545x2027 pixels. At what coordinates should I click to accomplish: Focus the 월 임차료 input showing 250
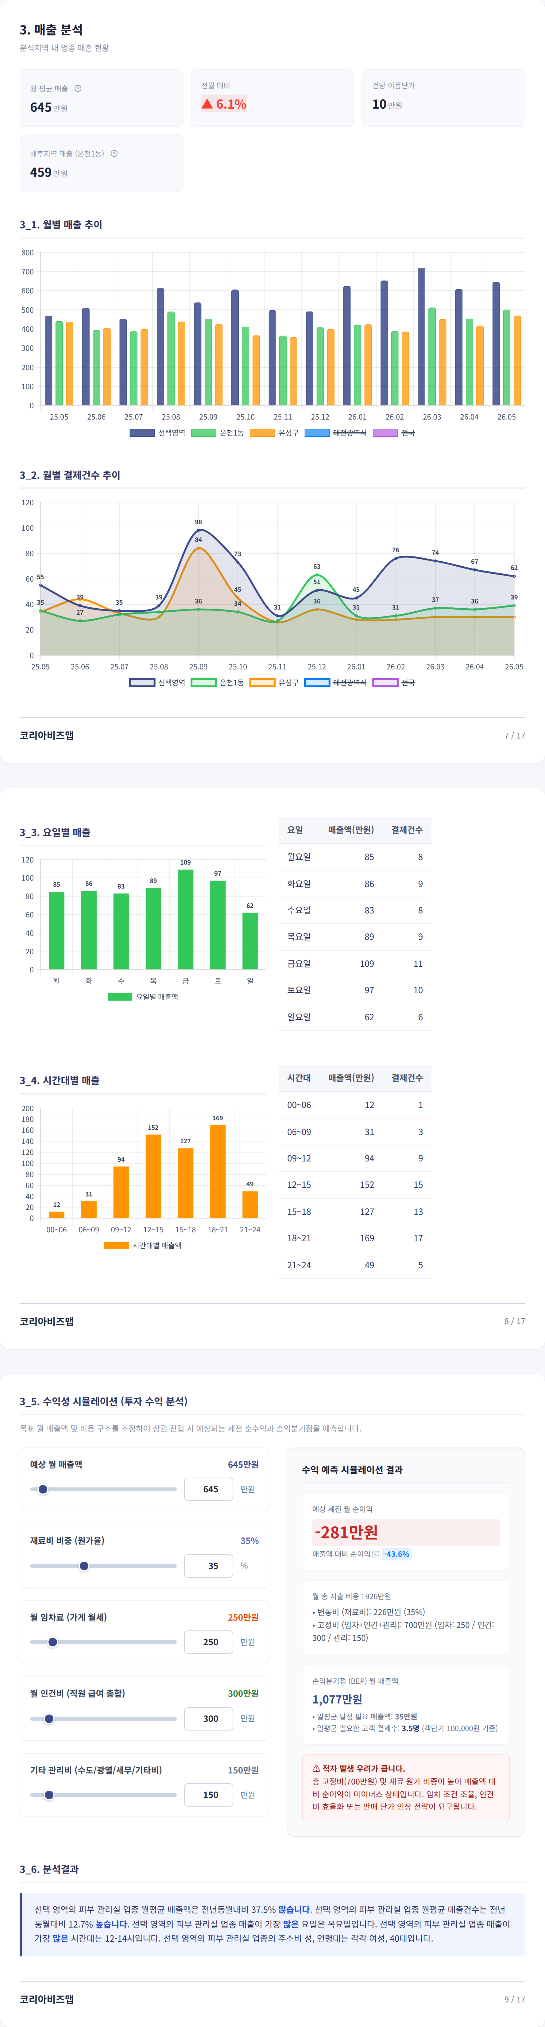click(208, 1642)
